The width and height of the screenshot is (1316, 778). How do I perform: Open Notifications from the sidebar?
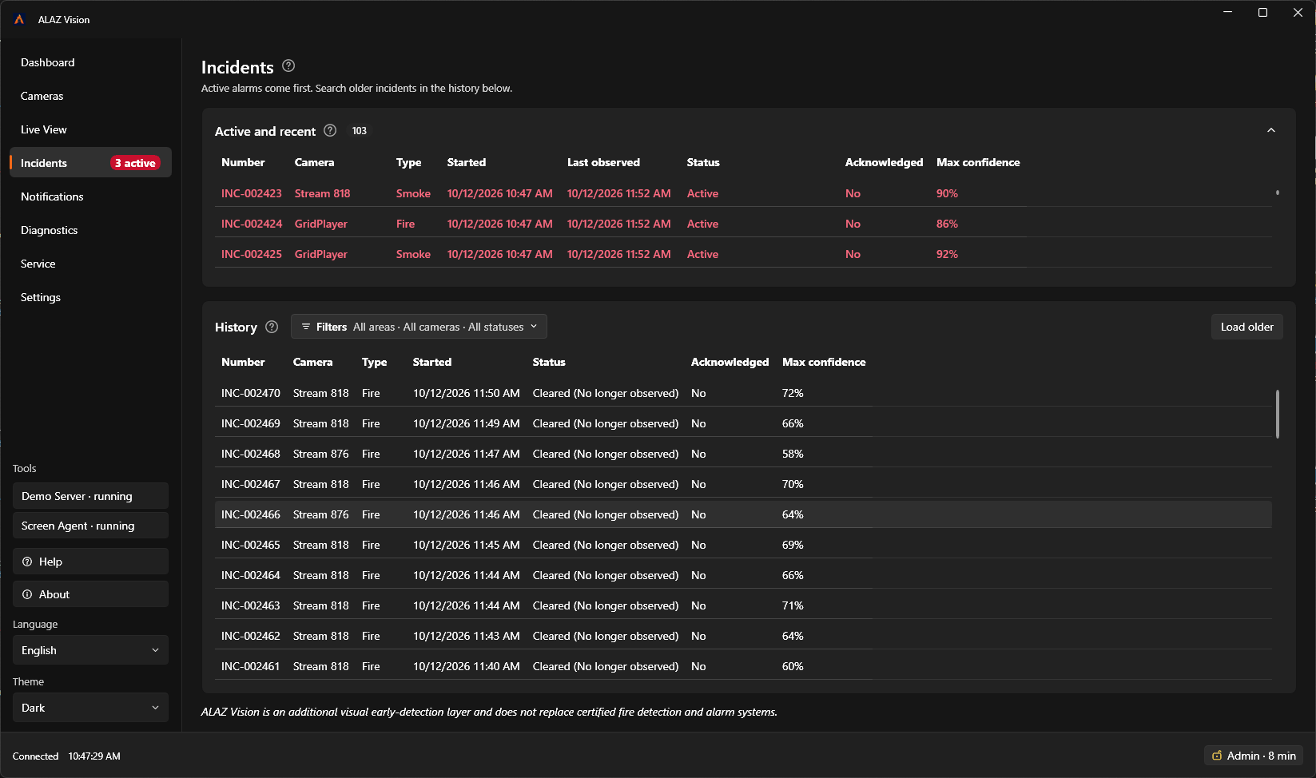pyautogui.click(x=90, y=196)
